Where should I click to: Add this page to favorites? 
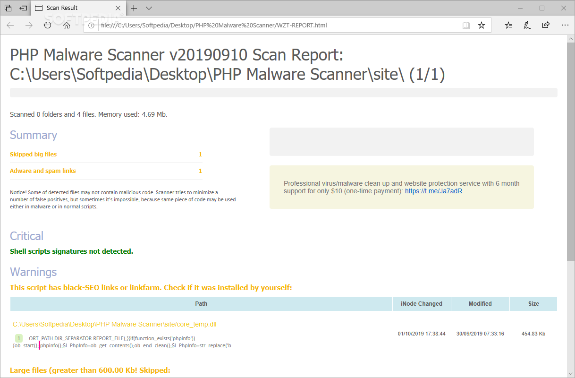(x=482, y=26)
